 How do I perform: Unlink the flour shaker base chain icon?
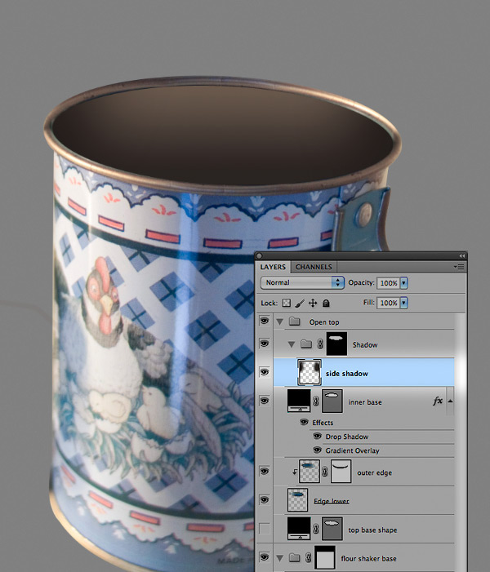pyautogui.click(x=309, y=558)
